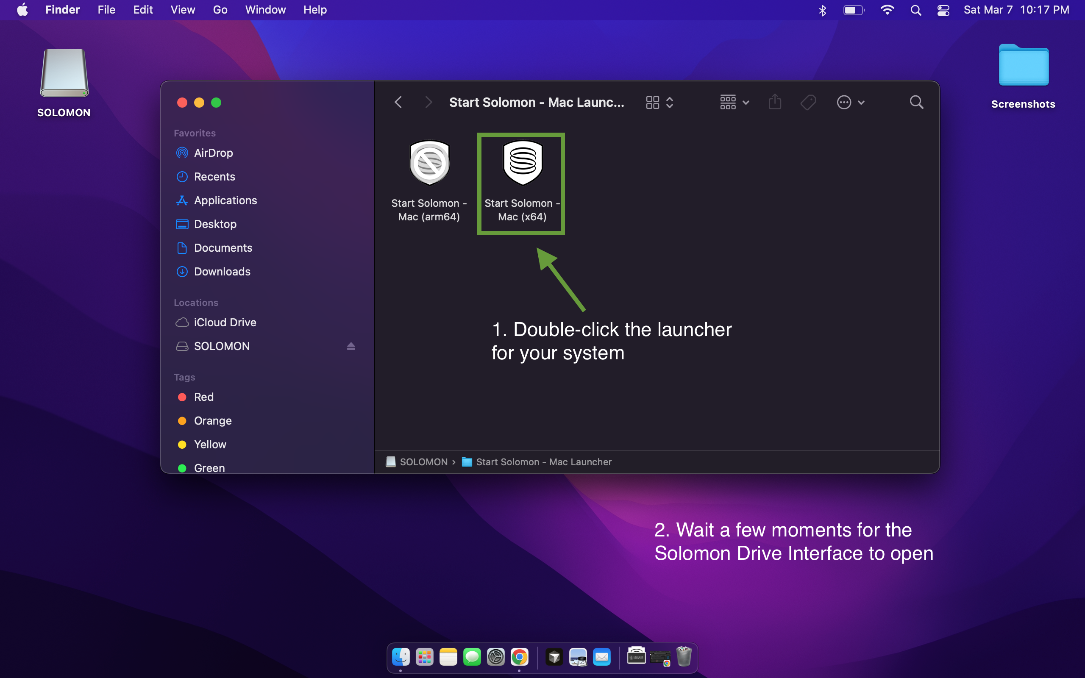Open the icon view switcher dropdown
The height and width of the screenshot is (678, 1085).
tap(659, 102)
